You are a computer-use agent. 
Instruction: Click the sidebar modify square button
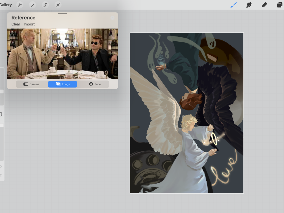coord(1,114)
